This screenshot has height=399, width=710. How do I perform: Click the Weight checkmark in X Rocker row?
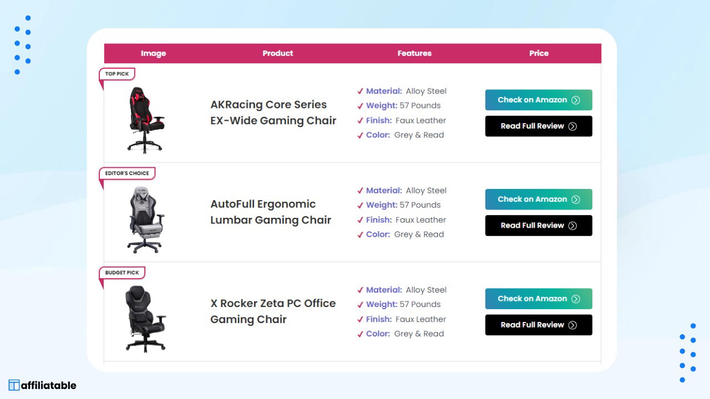[361, 304]
